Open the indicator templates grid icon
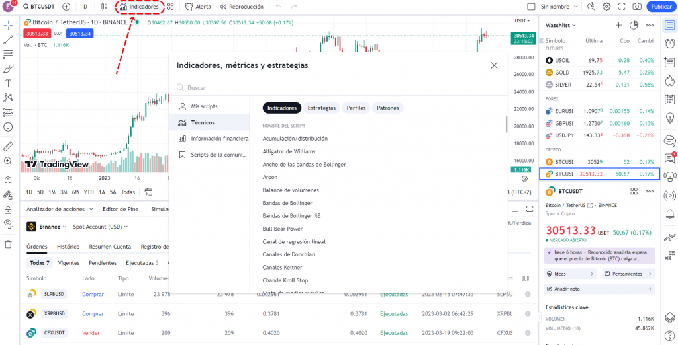678x345 pixels. click(170, 7)
